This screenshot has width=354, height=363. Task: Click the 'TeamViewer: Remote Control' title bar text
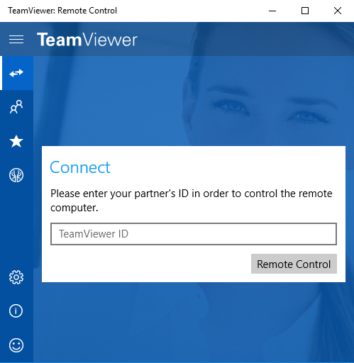click(x=62, y=11)
